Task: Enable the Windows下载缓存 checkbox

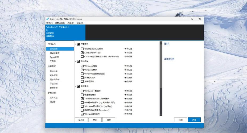Action: (x=82, y=91)
